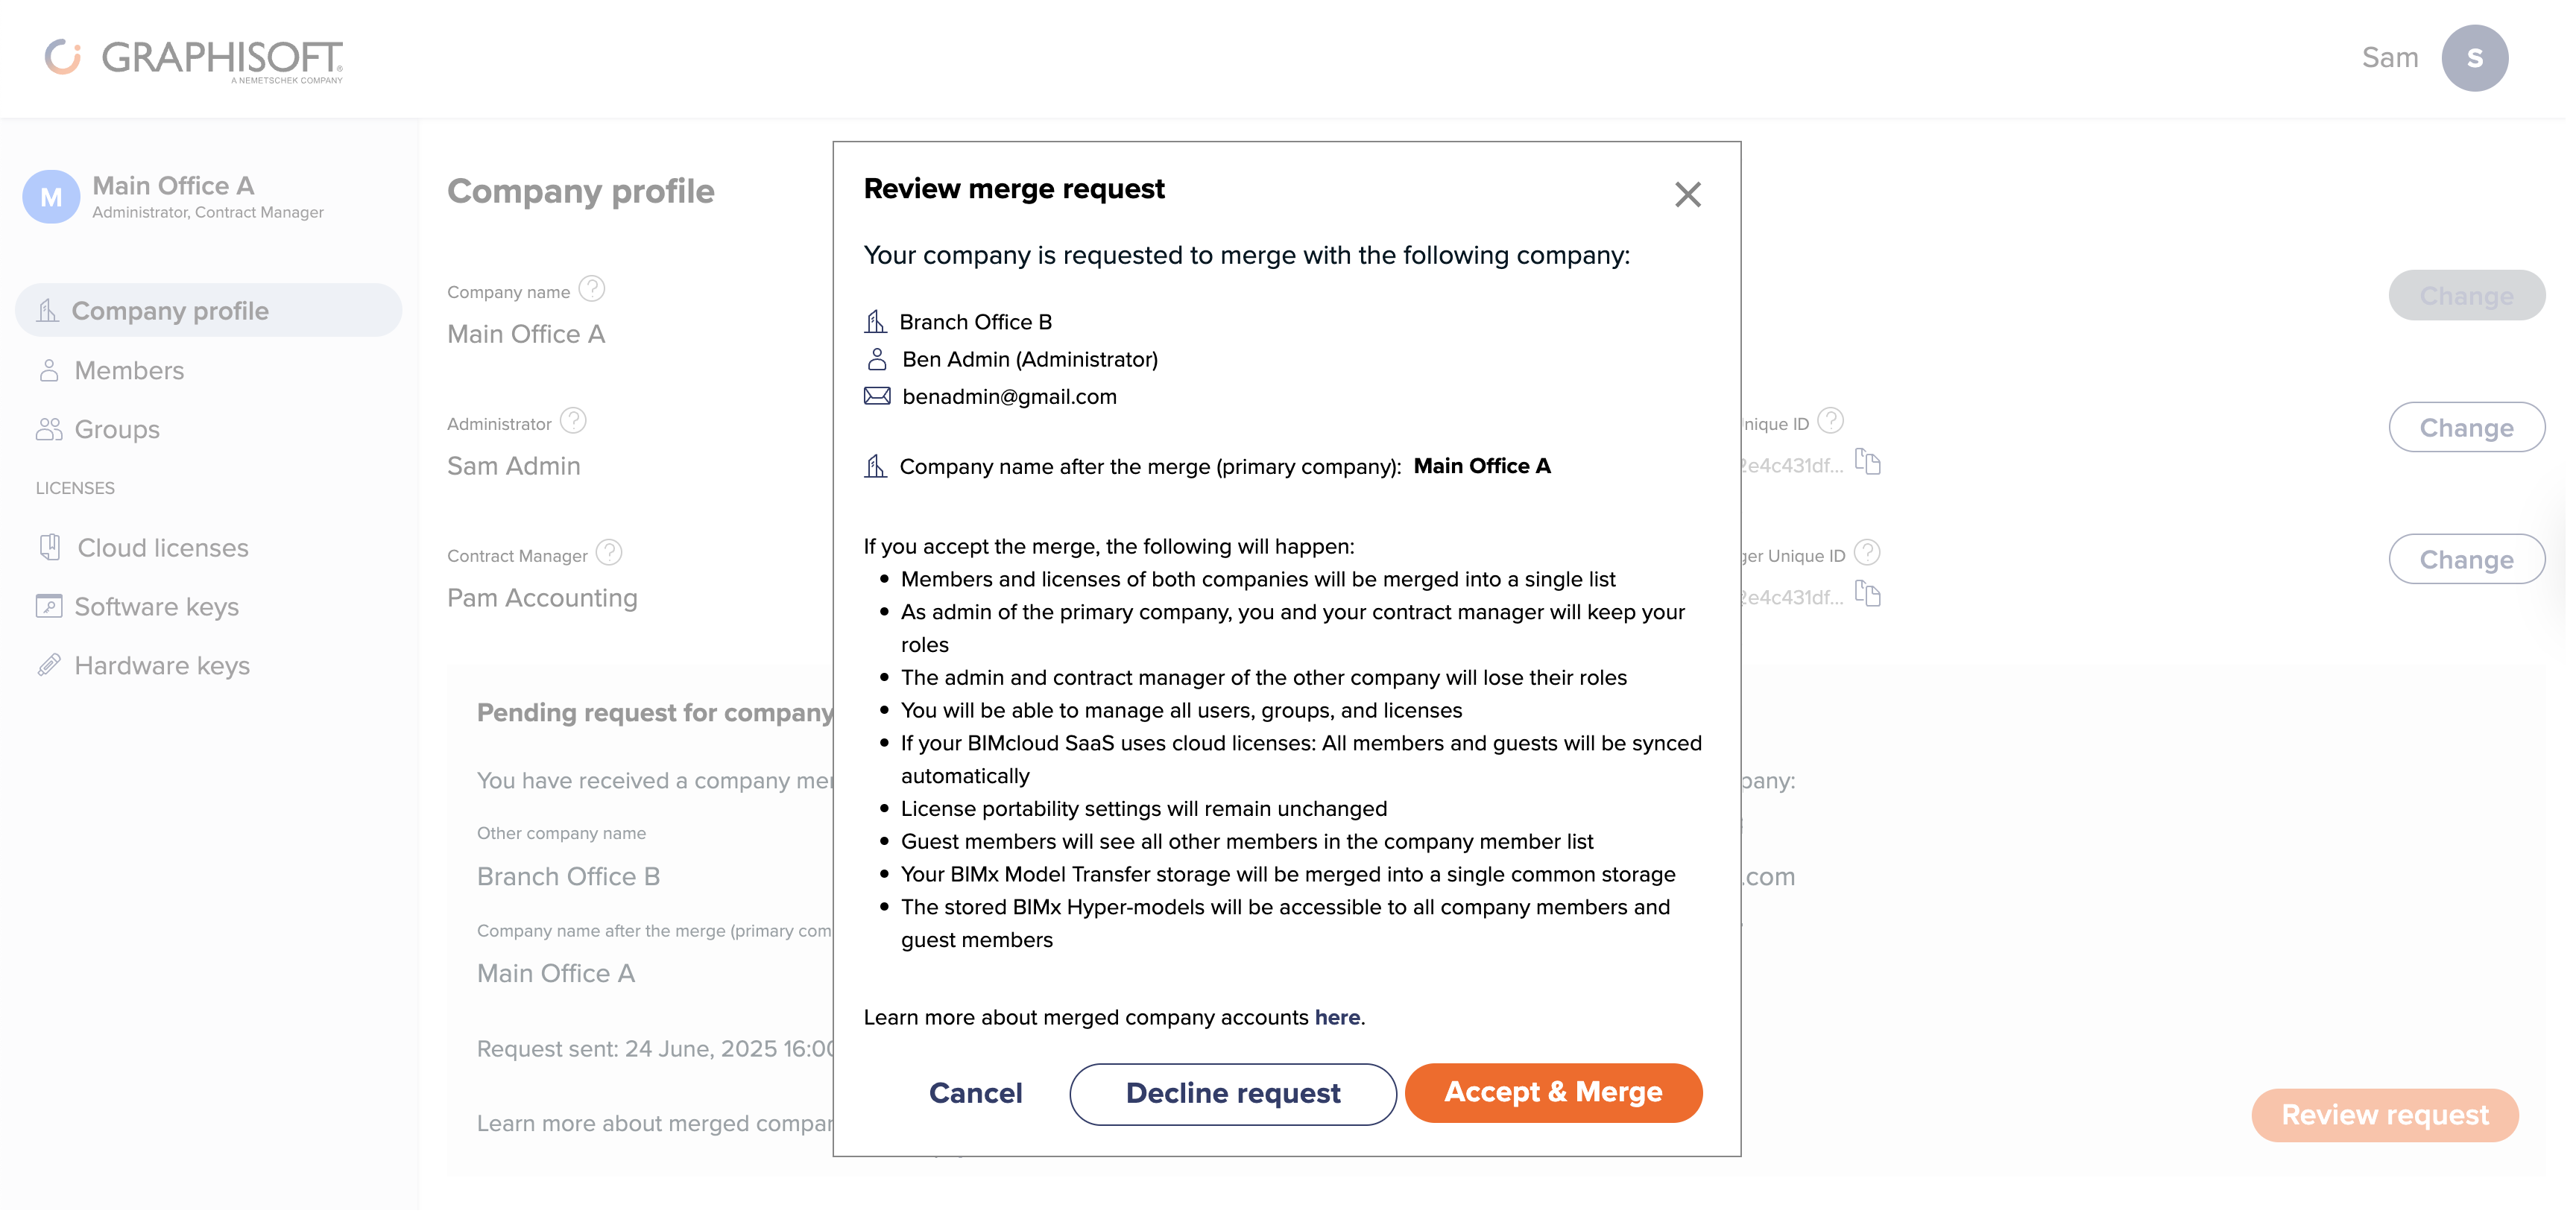This screenshot has width=2576, height=1225.
Task: Click the Software keys icon
Action: 49,606
